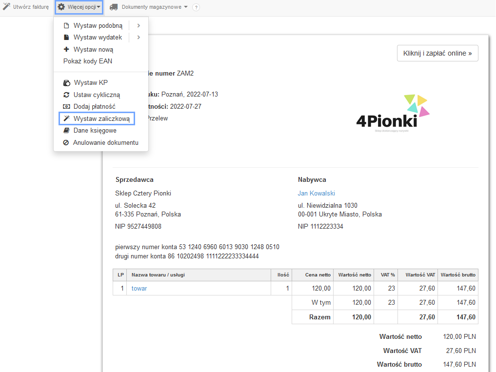Click the Utwórz fakturę toolbar button
This screenshot has height=372, width=496.
[x=26, y=7]
